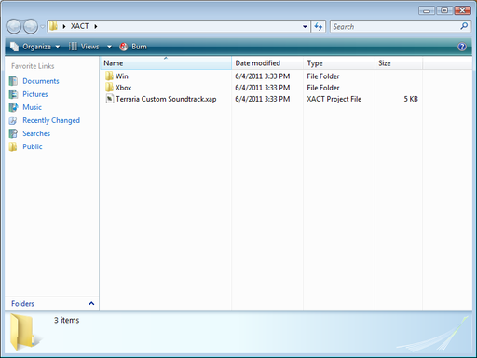Expand the address bar history dropdown
This screenshot has width=477, height=358.
[305, 27]
